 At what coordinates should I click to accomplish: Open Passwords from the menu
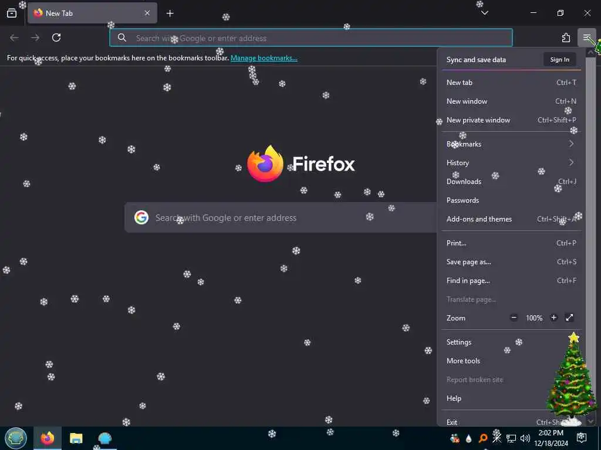tap(511, 200)
